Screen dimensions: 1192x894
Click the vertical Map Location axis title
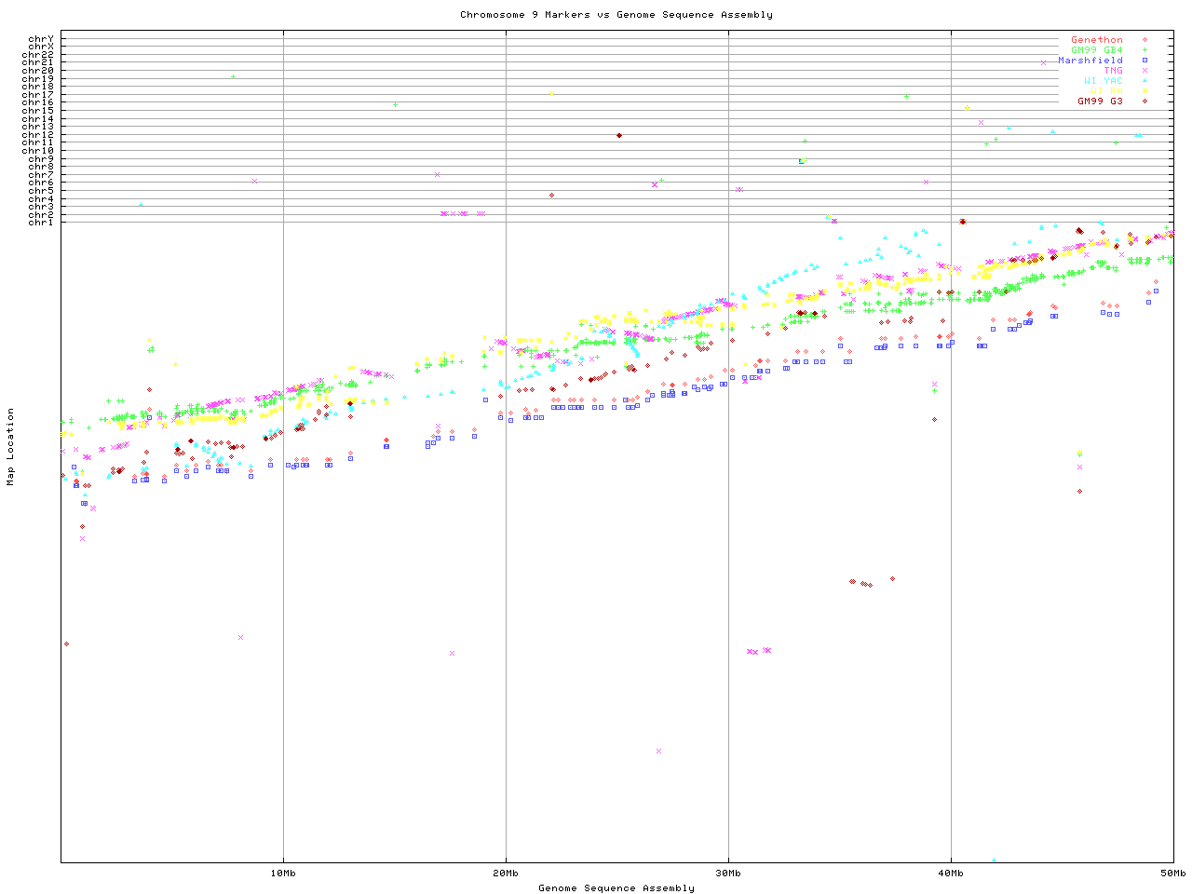click(11, 447)
